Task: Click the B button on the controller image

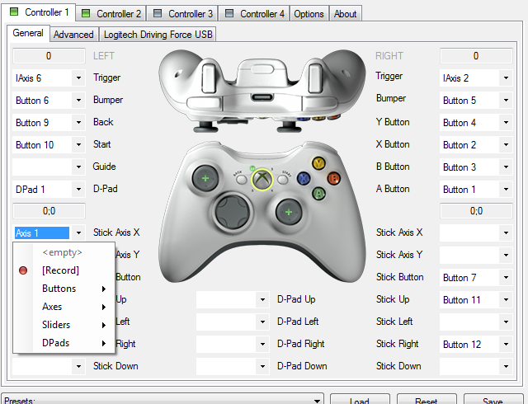Action: click(333, 178)
